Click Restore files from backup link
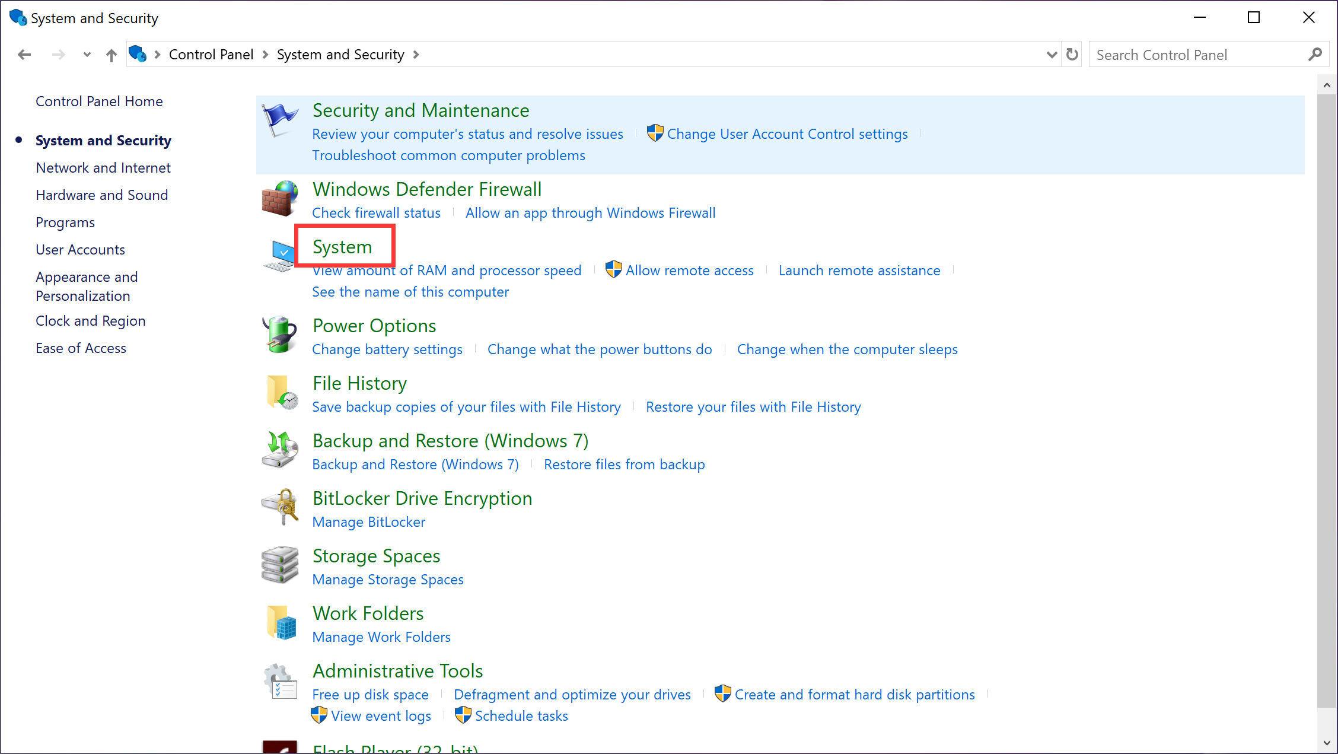1338x754 pixels. tap(625, 465)
